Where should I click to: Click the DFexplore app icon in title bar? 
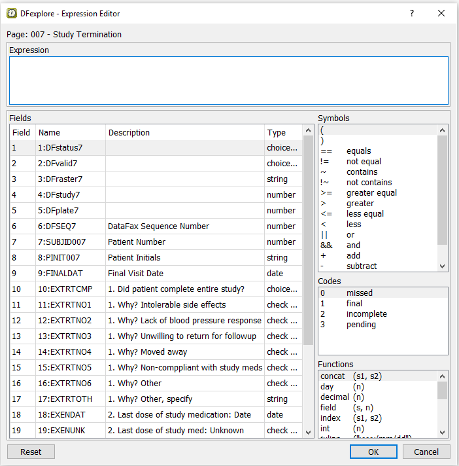tap(11, 13)
